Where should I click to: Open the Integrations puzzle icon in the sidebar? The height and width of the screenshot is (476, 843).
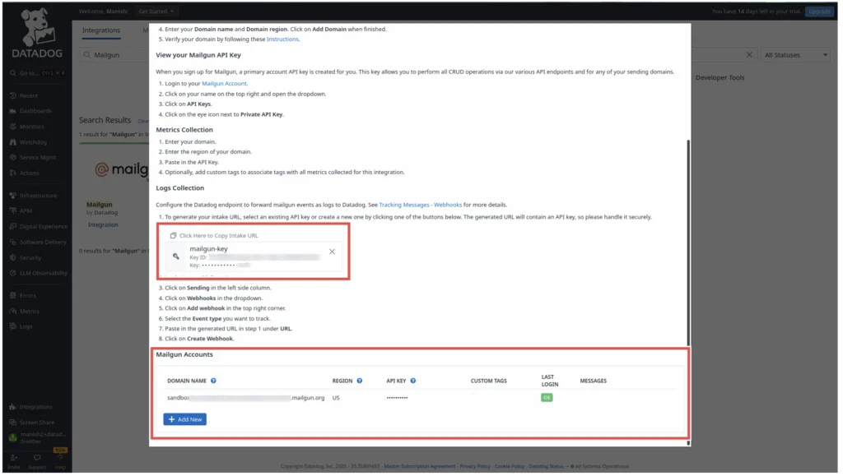point(13,407)
